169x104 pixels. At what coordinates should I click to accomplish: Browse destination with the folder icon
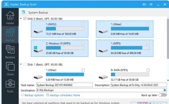[165, 90]
